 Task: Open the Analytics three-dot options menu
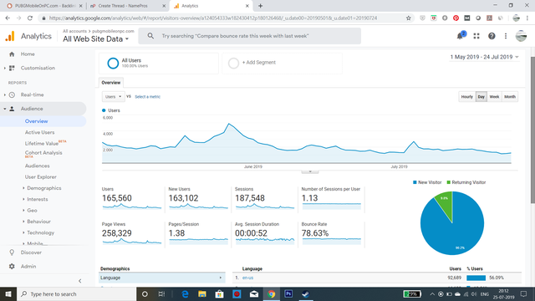pyautogui.click(x=506, y=36)
